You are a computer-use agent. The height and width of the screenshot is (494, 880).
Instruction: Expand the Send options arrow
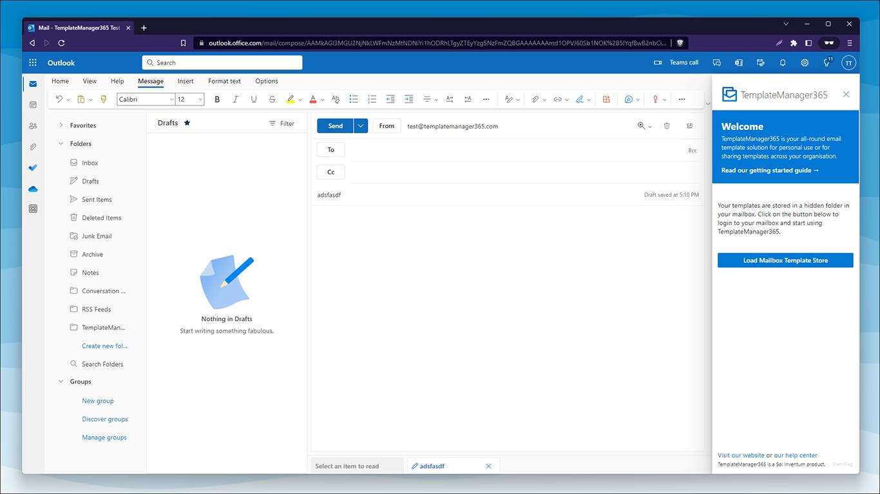(361, 126)
